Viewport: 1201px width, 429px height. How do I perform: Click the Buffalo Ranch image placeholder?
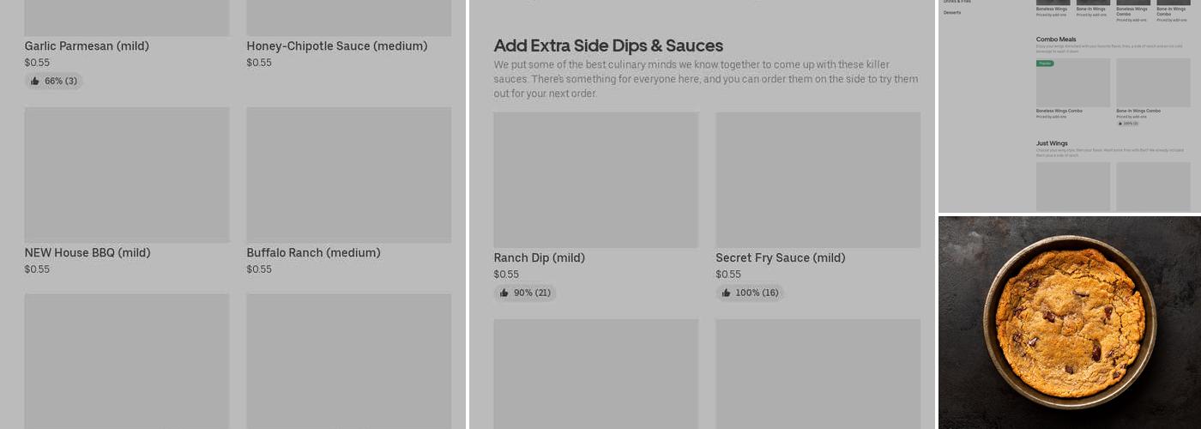click(348, 175)
